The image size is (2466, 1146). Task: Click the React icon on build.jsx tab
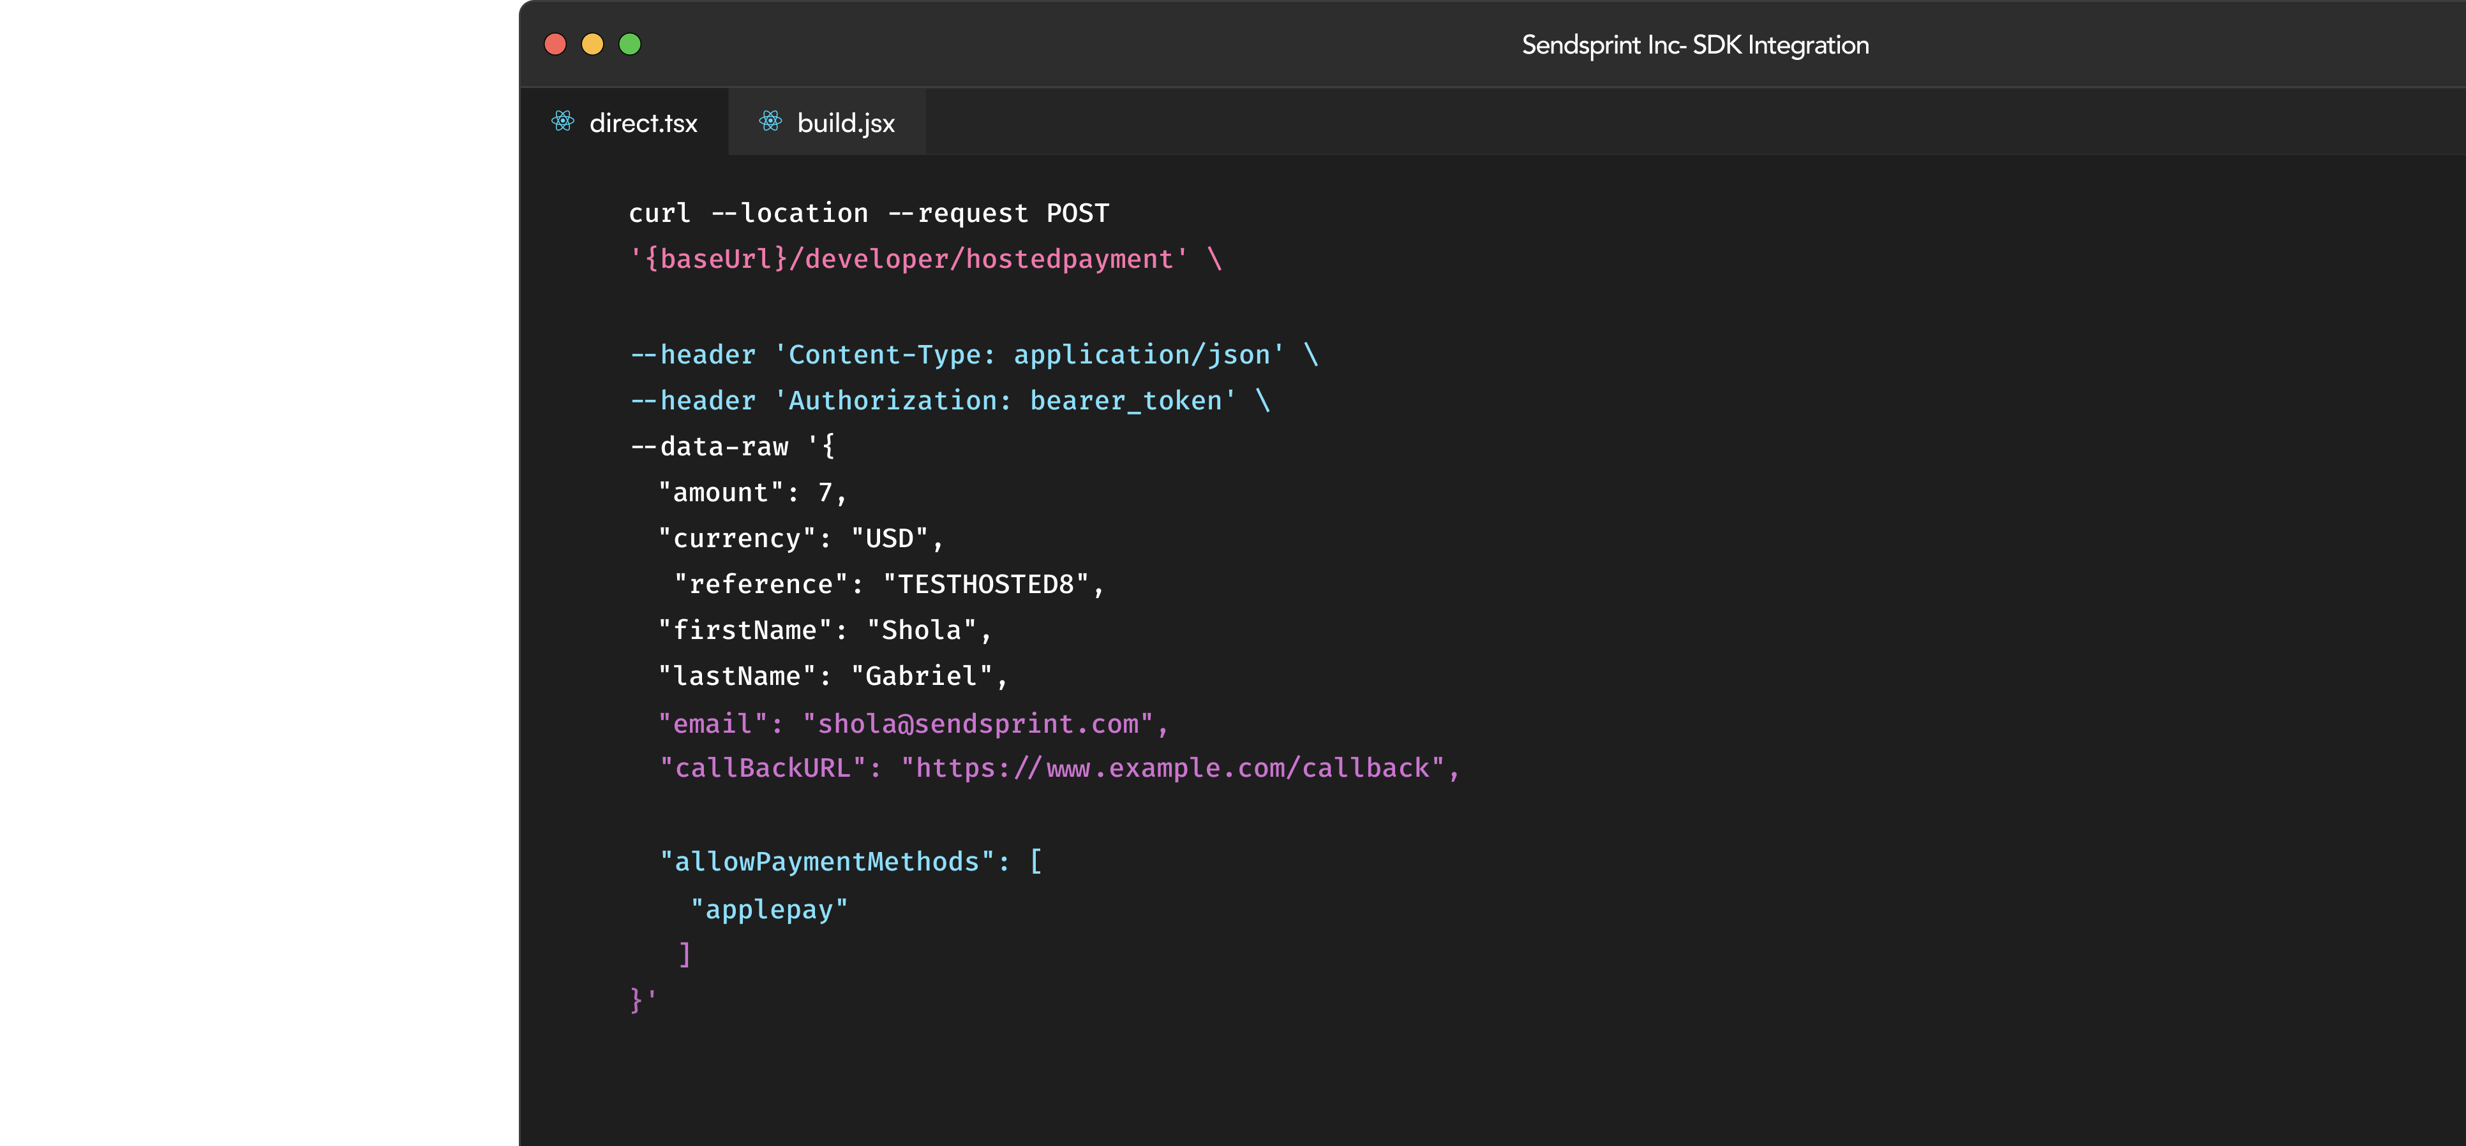(770, 121)
